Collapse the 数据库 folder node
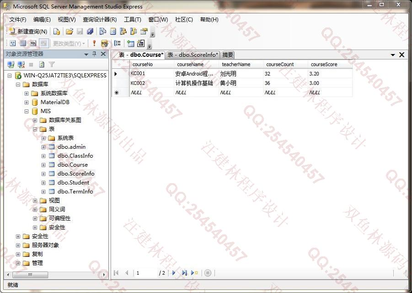412x293 pixels. [x=18, y=84]
